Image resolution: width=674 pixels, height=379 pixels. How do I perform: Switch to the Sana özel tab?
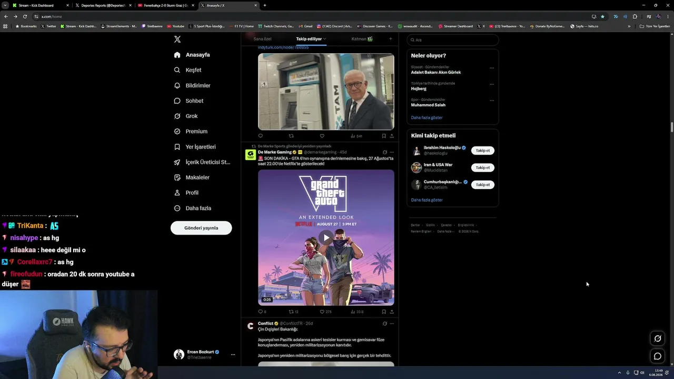262,39
